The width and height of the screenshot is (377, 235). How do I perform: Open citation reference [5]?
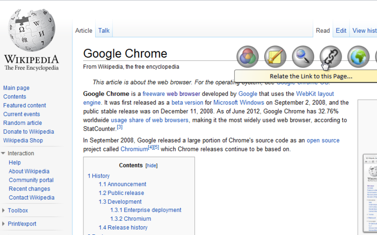(156, 147)
